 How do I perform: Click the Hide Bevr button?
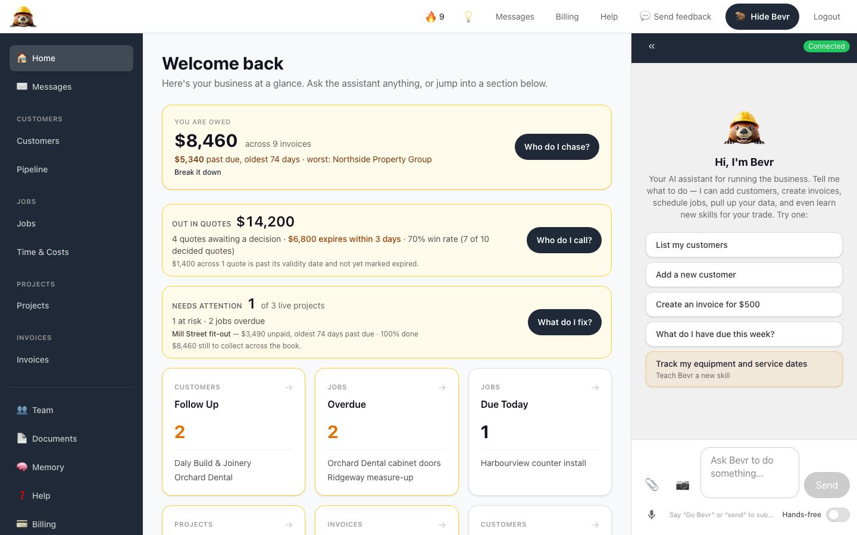762,17
